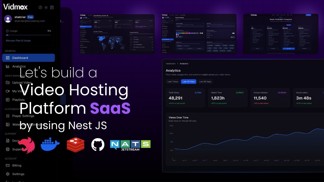The height and width of the screenshot is (182, 324).
Task: Click the NATS JetStream logo
Action: pyautogui.click(x=130, y=145)
